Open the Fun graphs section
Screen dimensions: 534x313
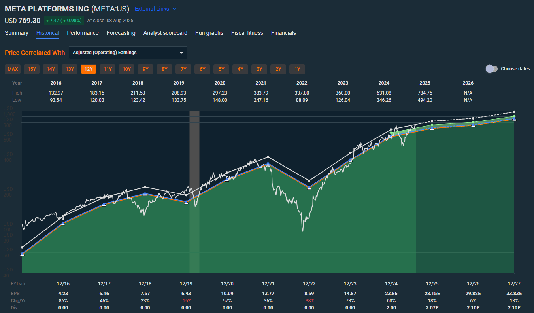209,33
